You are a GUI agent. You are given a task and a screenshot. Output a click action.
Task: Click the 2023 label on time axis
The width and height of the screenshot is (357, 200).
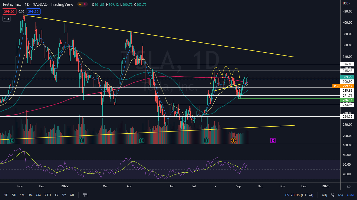pos(326,186)
